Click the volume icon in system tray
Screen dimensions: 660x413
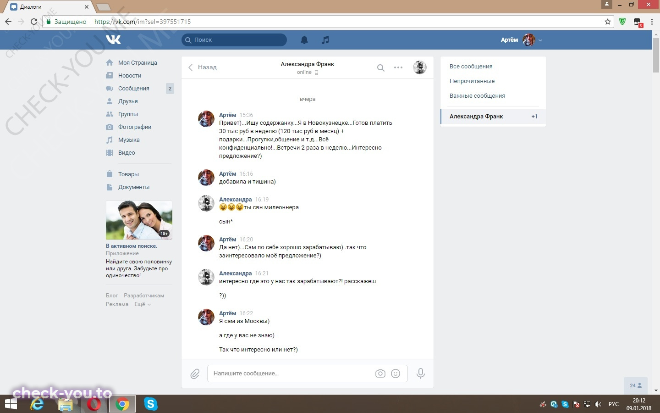pos(598,404)
